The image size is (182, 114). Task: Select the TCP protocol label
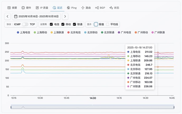[32, 24]
